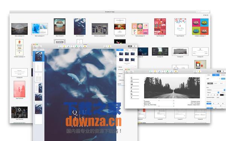Select second page thumbnail in fish document sidebar
Screen dimensions: 226x141
tap(38, 67)
